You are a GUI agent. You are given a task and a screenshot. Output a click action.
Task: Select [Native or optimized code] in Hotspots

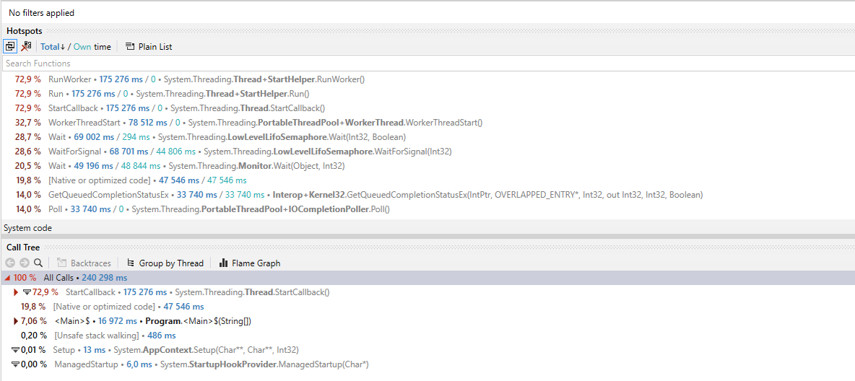click(x=427, y=180)
